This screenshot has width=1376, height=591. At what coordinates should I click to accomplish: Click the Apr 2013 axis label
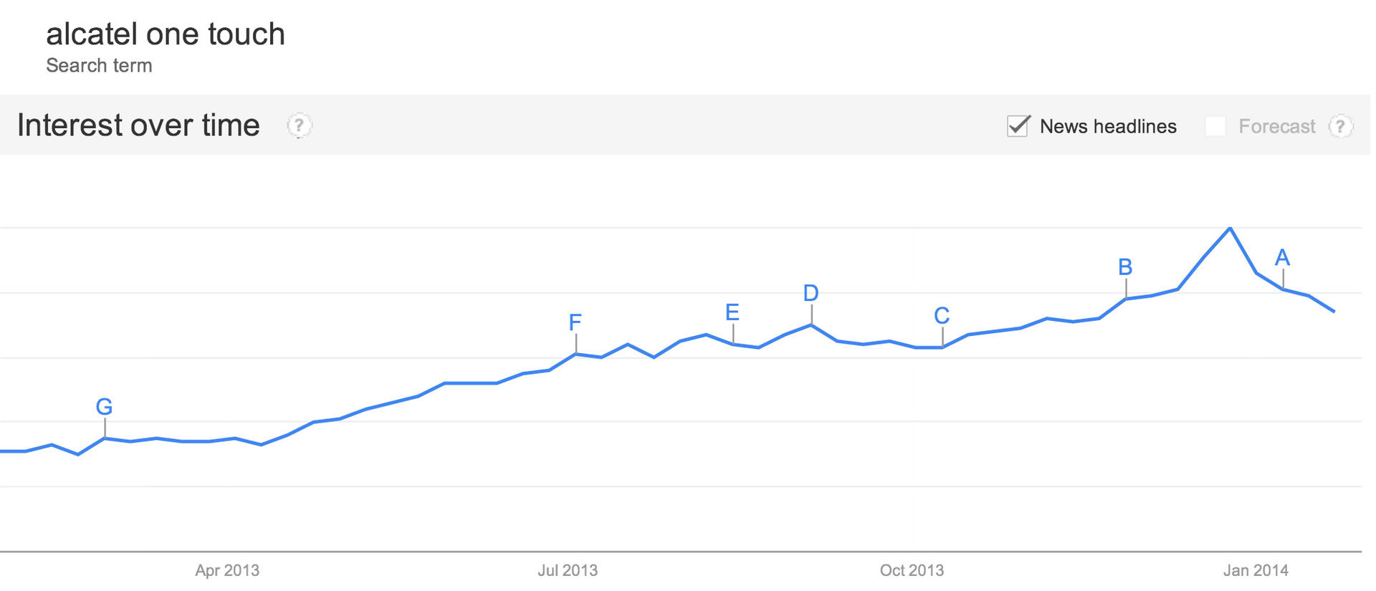[227, 570]
